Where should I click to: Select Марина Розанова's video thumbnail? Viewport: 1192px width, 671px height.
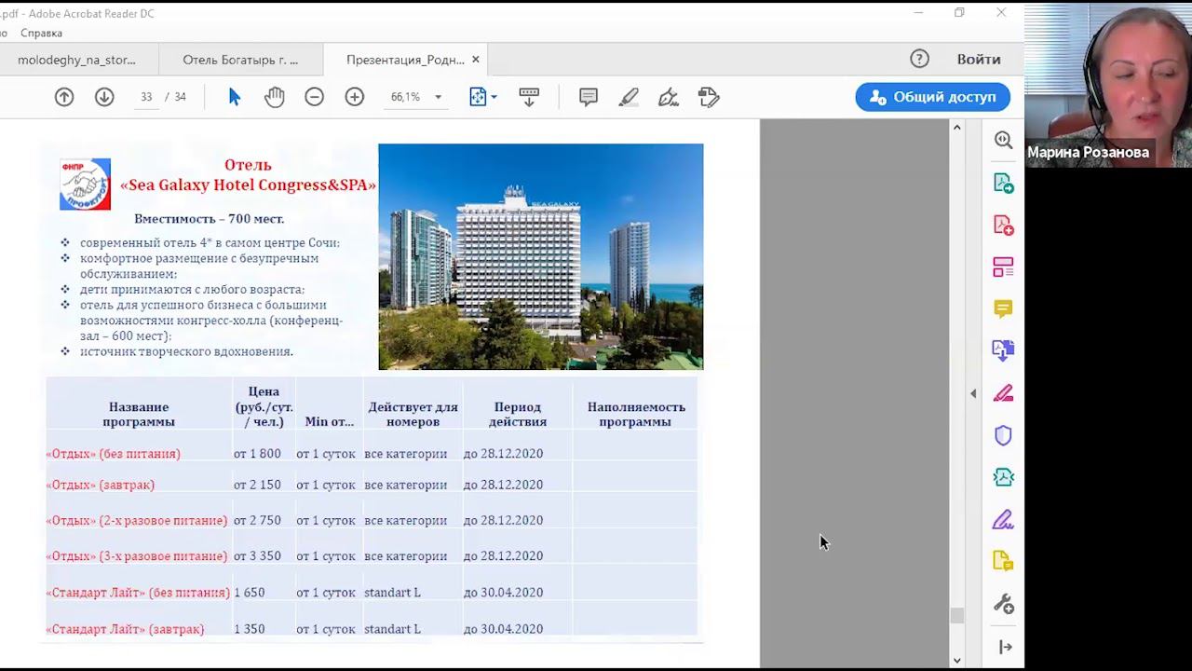click(1108, 84)
